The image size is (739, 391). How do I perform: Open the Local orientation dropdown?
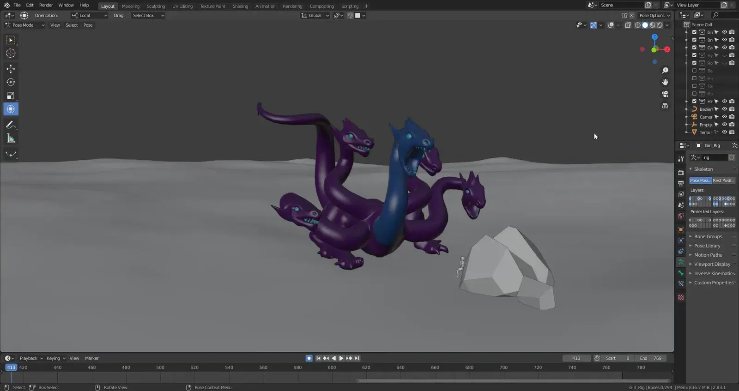click(x=89, y=16)
